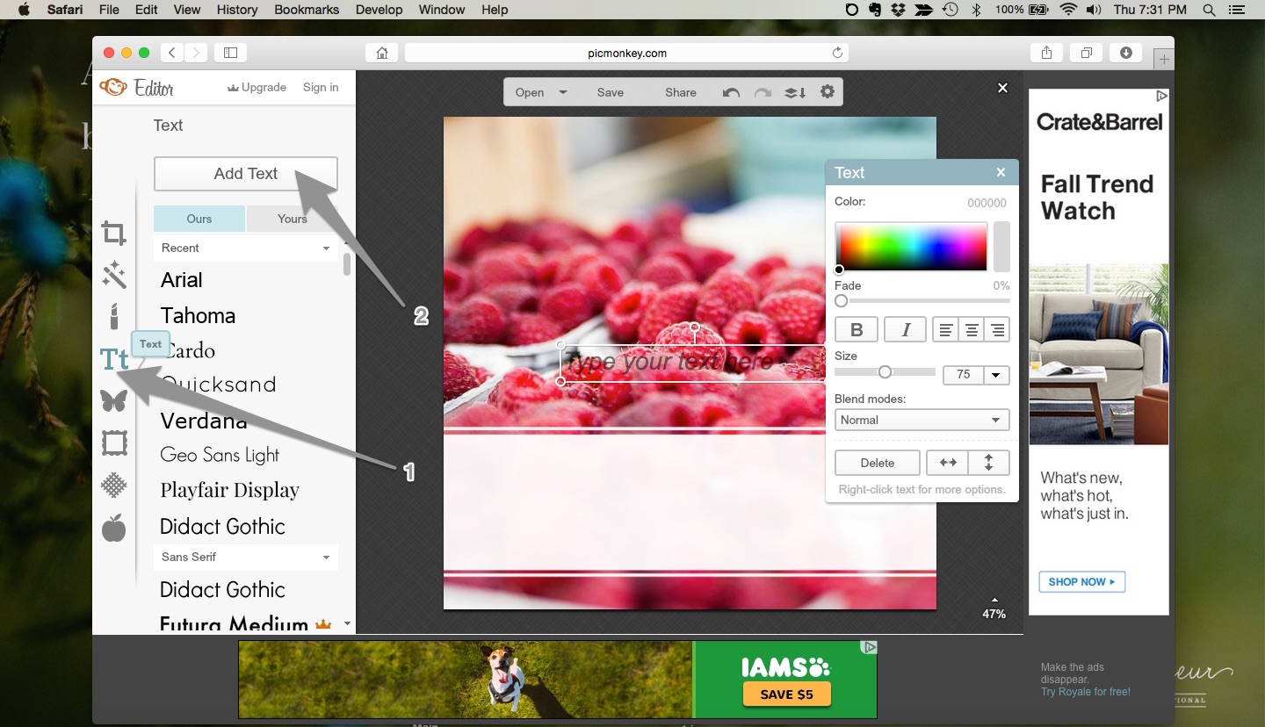Select the Playfair Display font

[x=230, y=490]
